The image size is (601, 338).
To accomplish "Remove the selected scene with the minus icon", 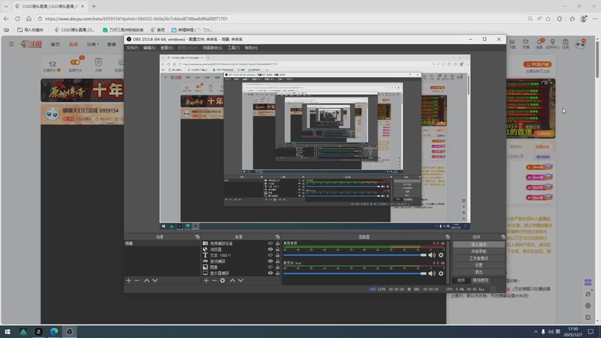I will pos(137,280).
